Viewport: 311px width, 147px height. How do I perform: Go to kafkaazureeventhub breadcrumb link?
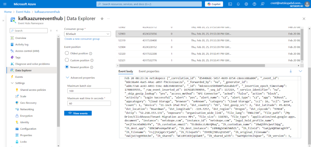click(47, 12)
